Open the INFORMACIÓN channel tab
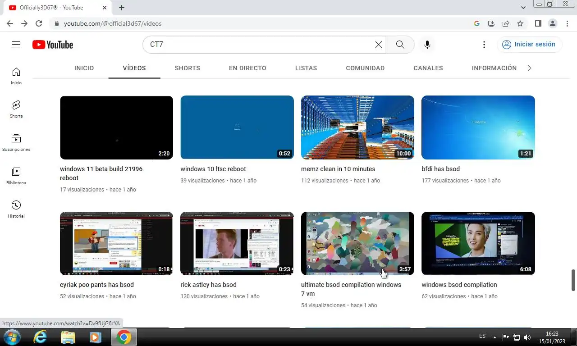This screenshot has height=346, width=577. (494, 68)
